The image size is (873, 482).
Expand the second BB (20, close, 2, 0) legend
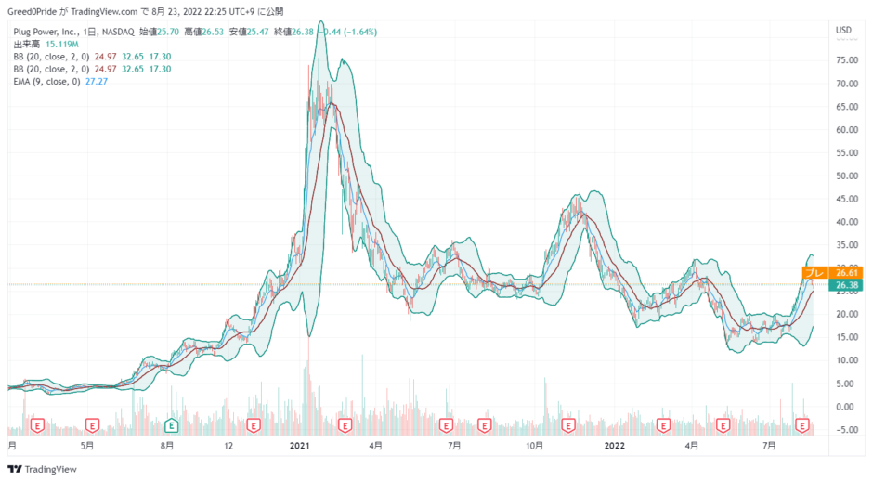coord(52,69)
